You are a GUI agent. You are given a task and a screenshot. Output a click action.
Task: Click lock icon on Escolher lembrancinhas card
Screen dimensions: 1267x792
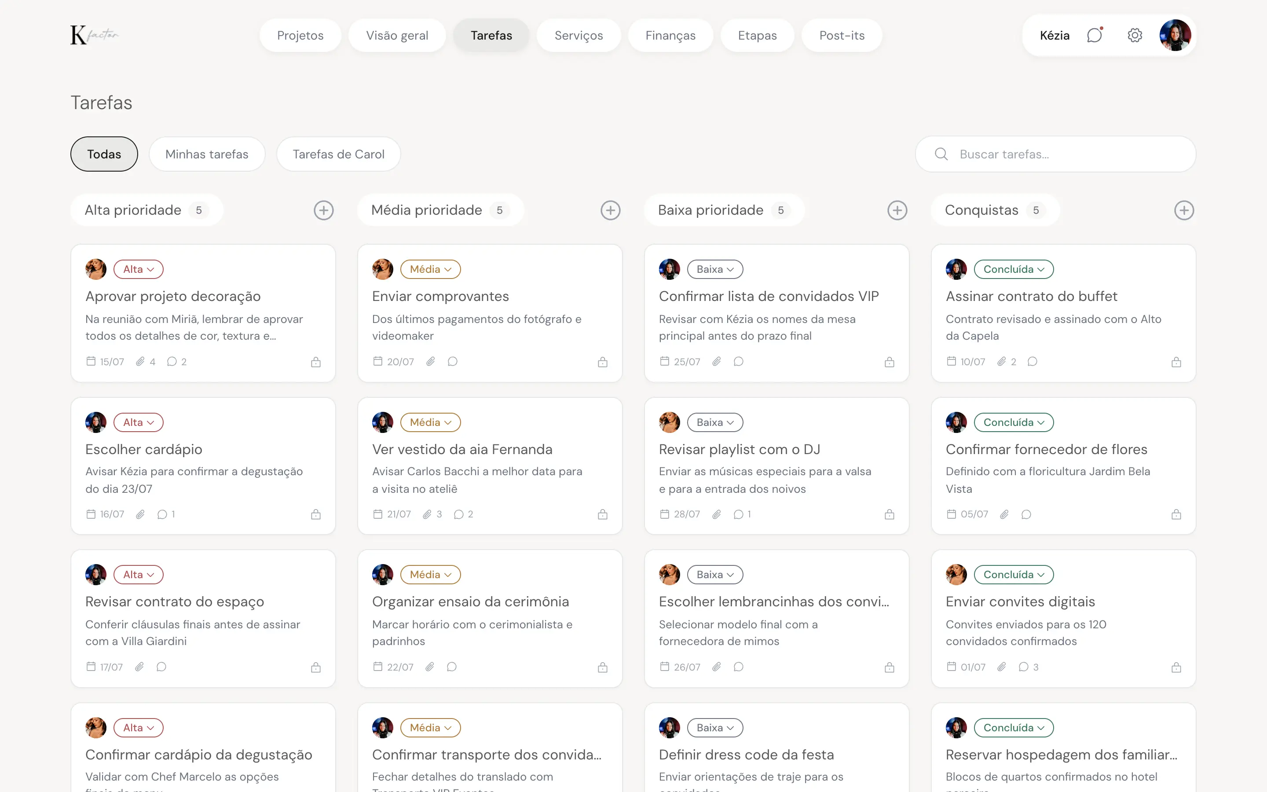pyautogui.click(x=890, y=667)
